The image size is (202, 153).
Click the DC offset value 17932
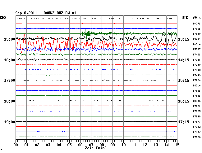click(197, 107)
